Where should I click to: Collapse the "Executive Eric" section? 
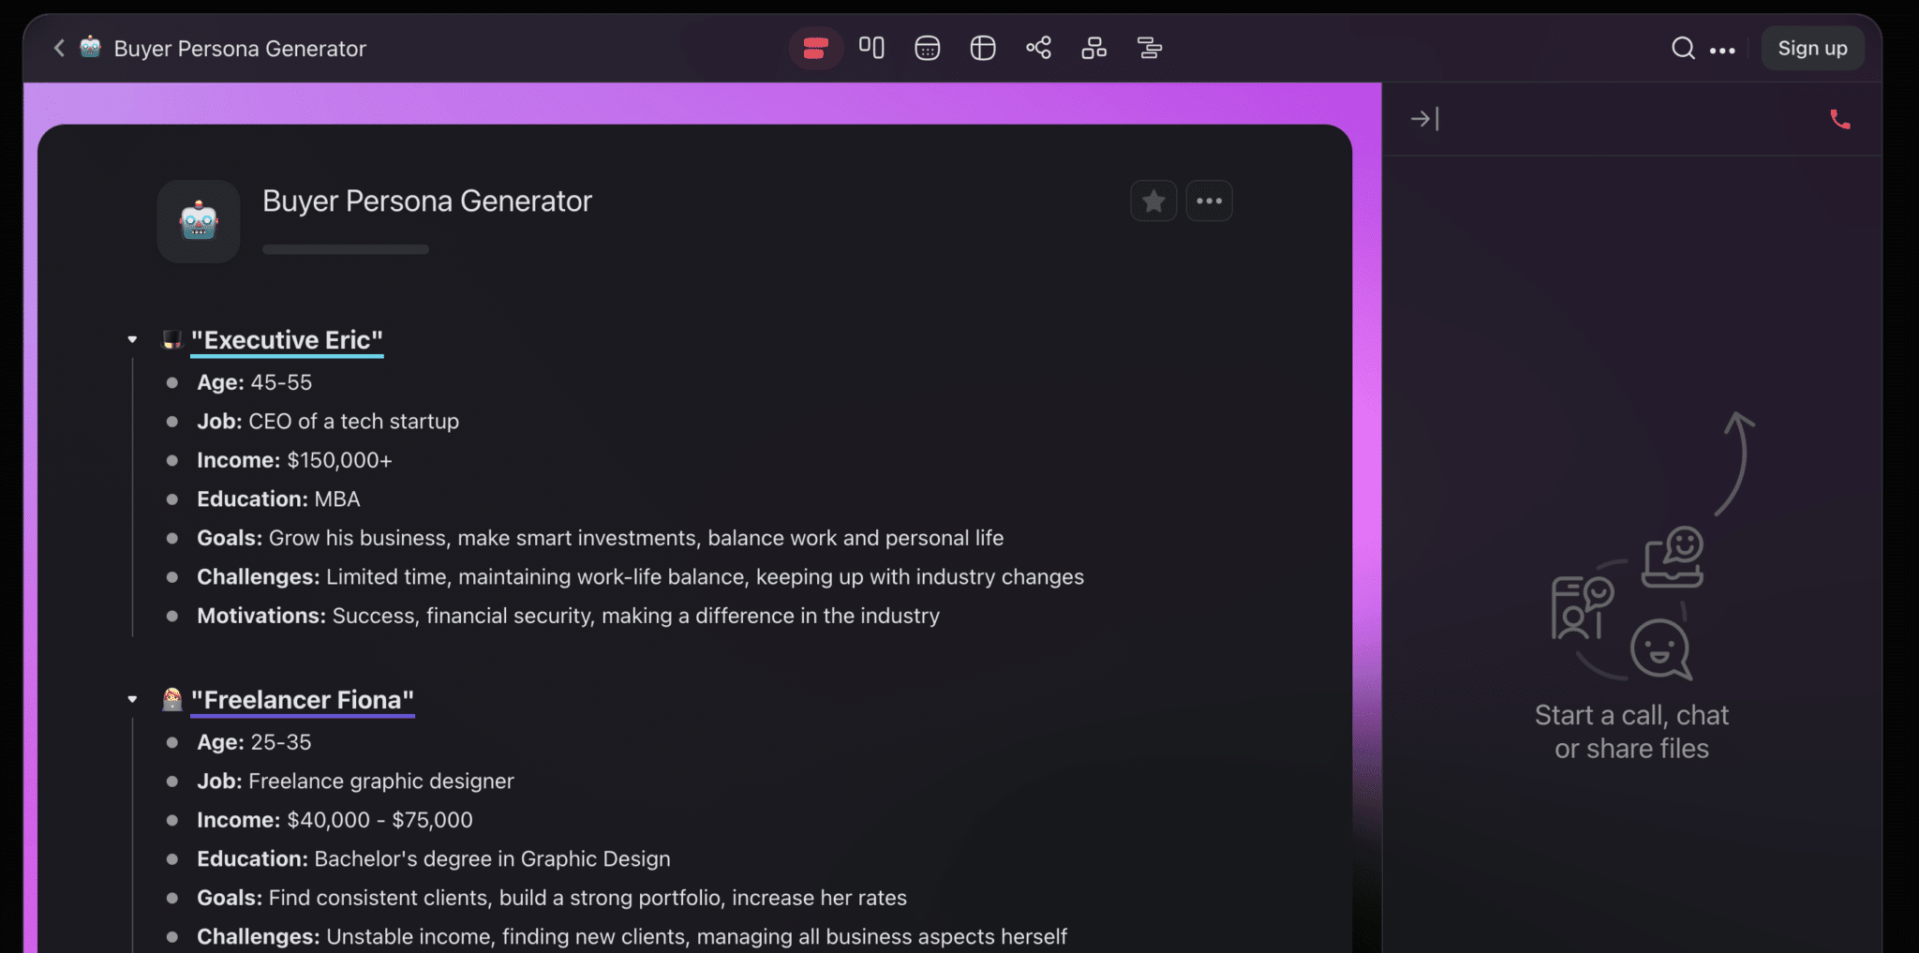point(132,340)
